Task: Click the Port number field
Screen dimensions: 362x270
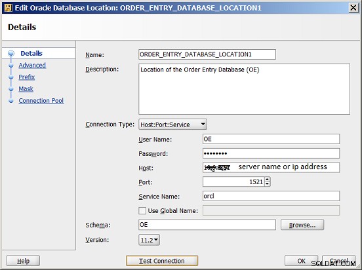Action: coord(233,182)
